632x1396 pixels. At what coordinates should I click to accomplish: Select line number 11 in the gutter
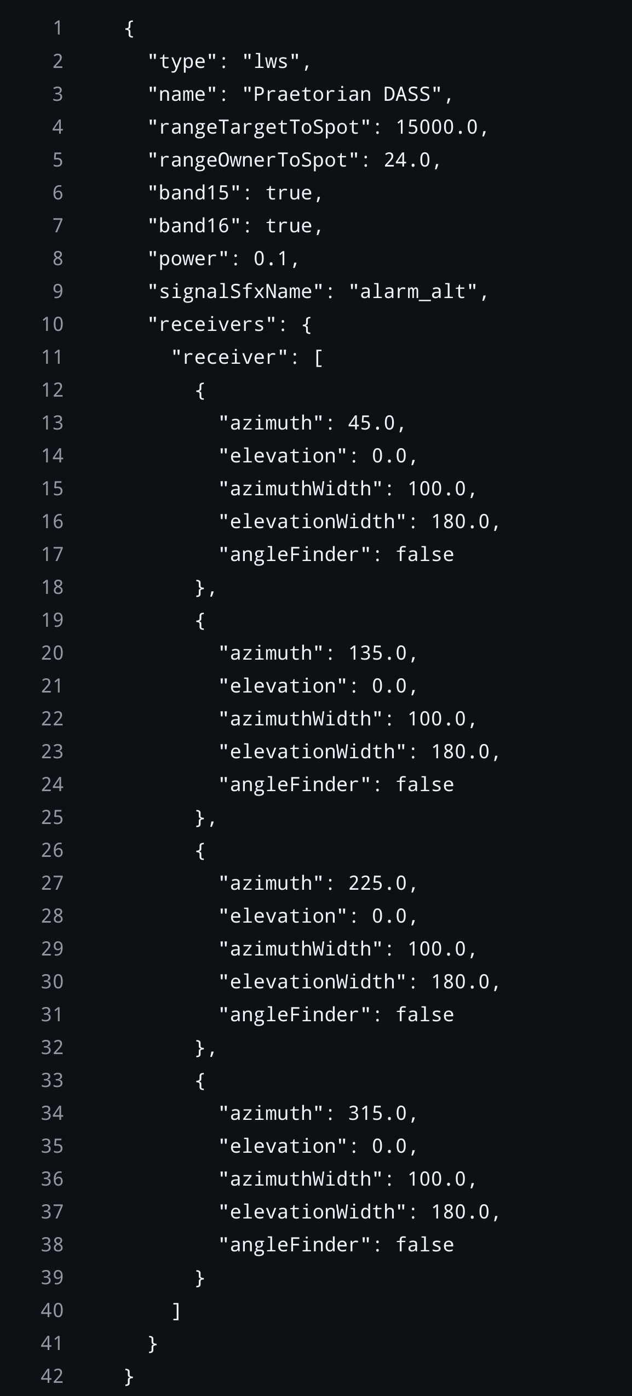[x=53, y=357]
